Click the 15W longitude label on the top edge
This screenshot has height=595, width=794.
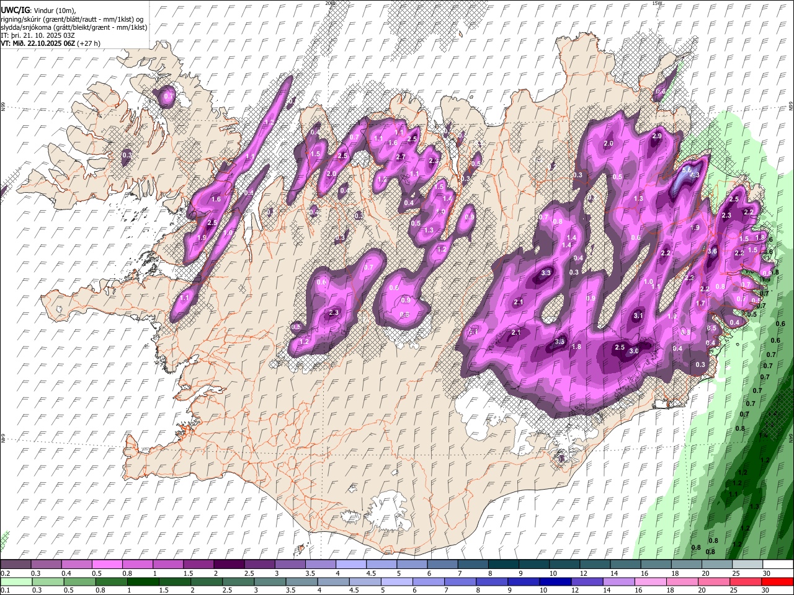pyautogui.click(x=658, y=3)
